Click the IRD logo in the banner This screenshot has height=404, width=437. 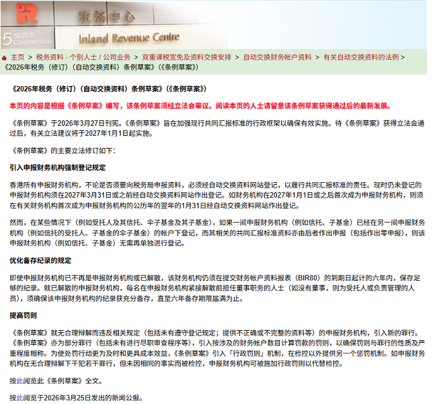(28, 13)
